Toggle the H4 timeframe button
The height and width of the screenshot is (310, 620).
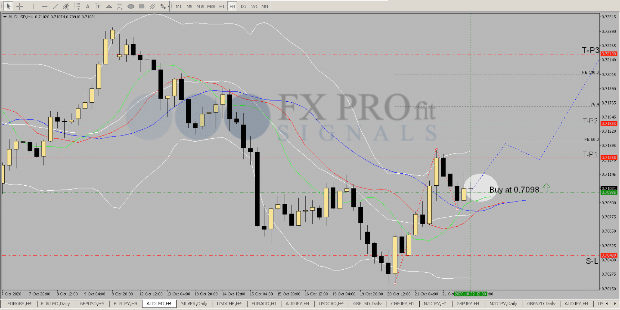point(232,6)
